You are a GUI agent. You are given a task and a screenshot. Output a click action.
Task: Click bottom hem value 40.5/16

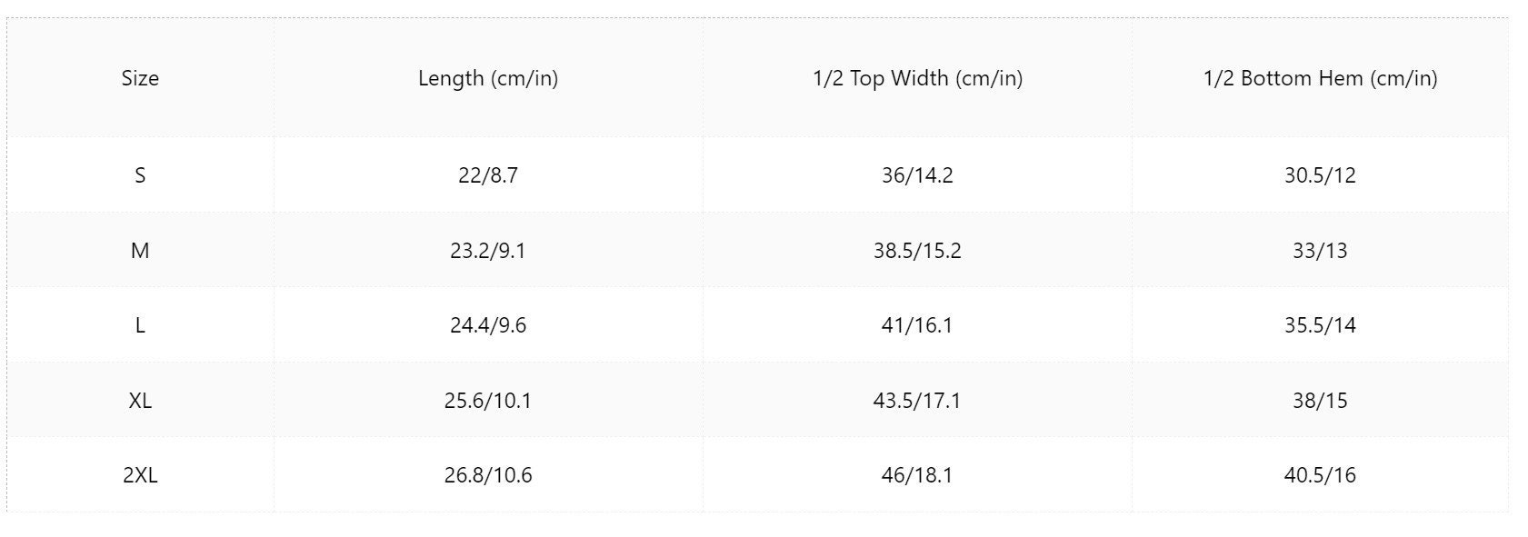1320,475
